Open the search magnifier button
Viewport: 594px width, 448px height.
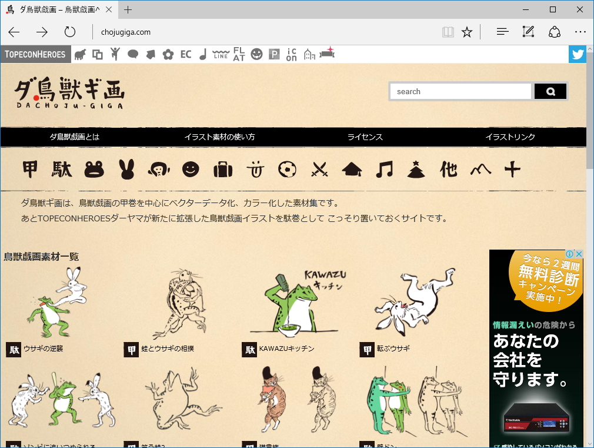tap(550, 91)
